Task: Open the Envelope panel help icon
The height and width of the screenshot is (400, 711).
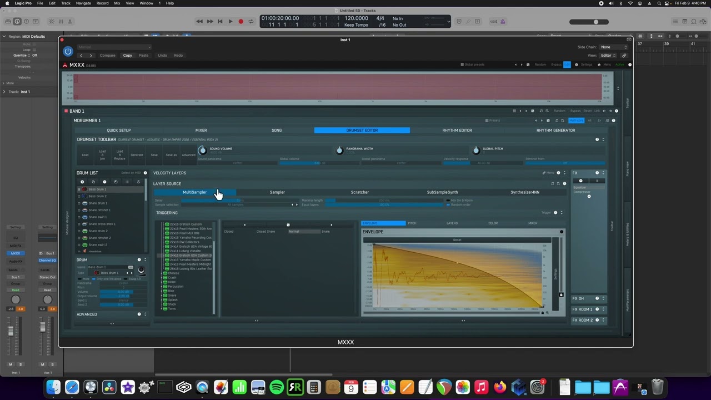Action: (562, 232)
